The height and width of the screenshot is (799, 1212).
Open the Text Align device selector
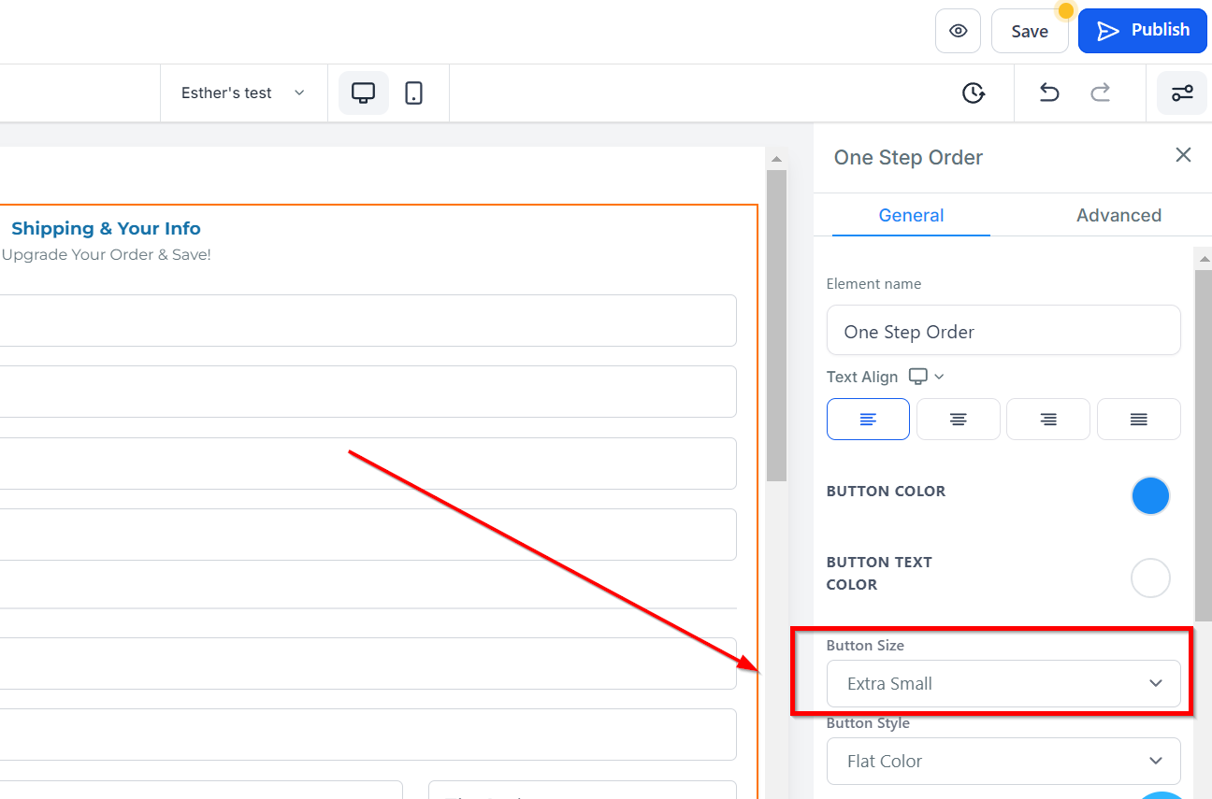click(927, 377)
